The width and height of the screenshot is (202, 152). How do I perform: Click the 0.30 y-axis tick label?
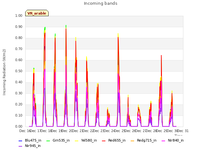point(19,93)
